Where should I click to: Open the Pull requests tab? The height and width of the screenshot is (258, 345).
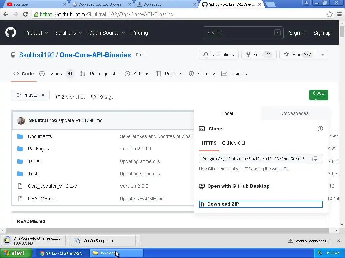[x=99, y=74]
